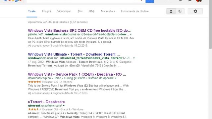
Task: Open Windows Vista Business SP2 OEM result
Action: [79, 30]
